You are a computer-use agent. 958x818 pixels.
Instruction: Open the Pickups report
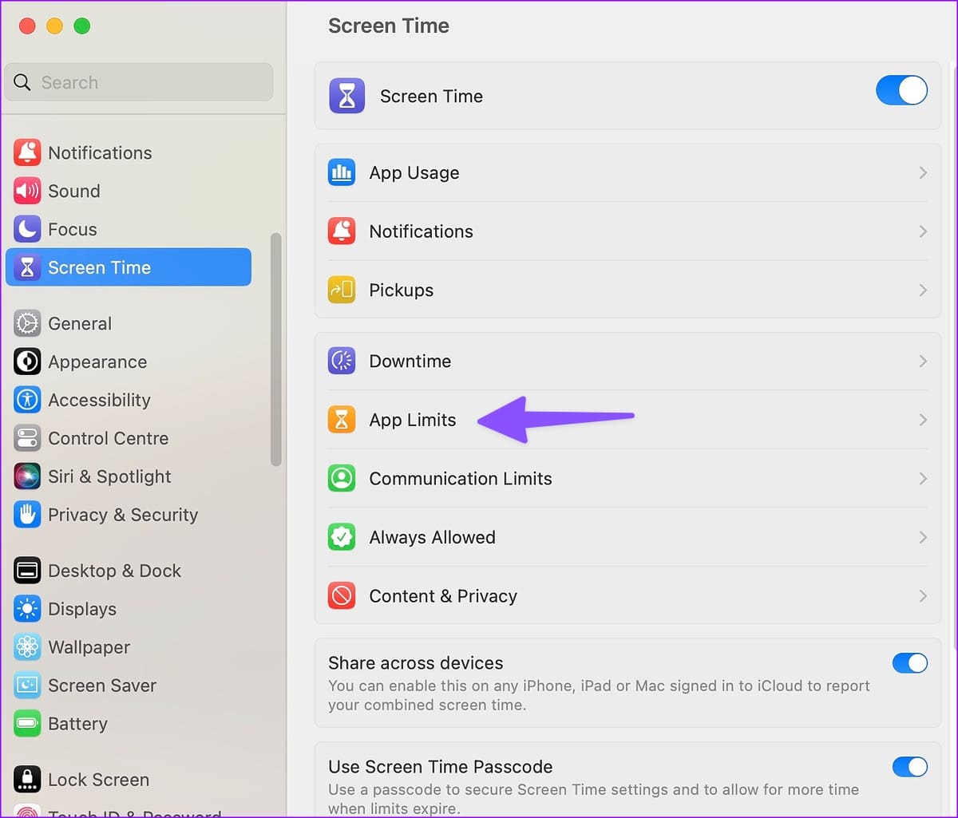tap(627, 290)
